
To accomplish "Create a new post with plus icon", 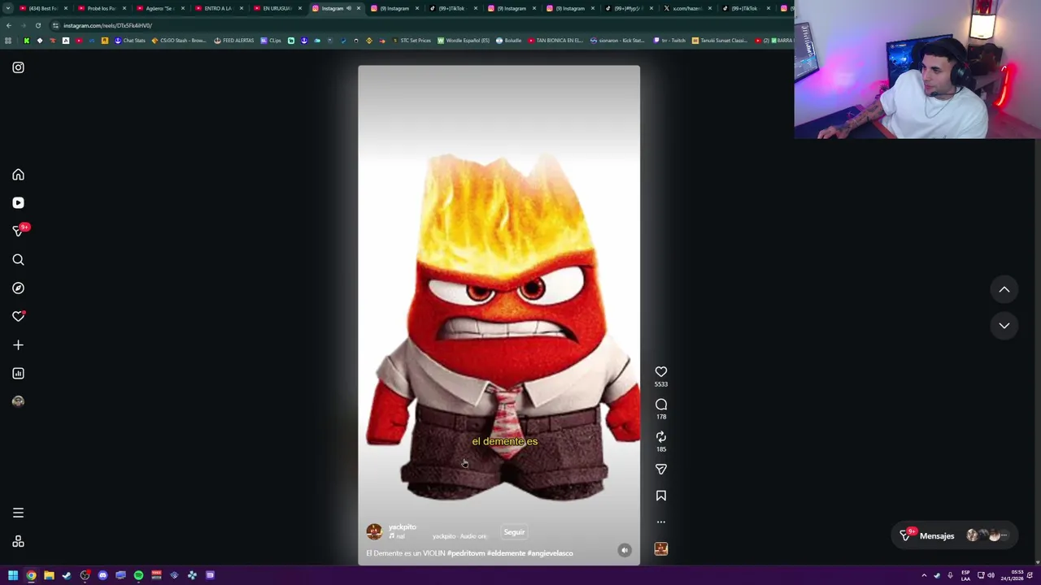I will click(x=18, y=345).
